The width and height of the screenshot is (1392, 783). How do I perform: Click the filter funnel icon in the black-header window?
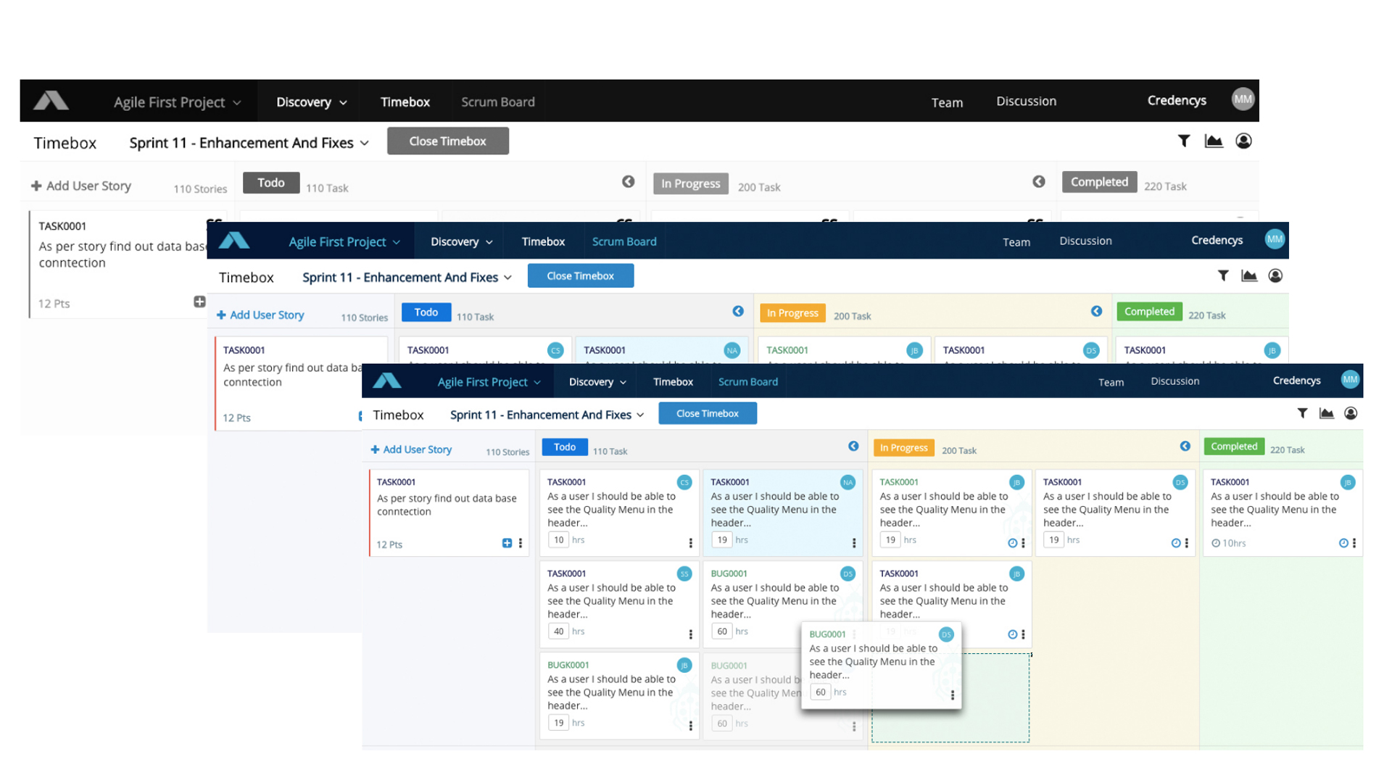coord(1183,141)
